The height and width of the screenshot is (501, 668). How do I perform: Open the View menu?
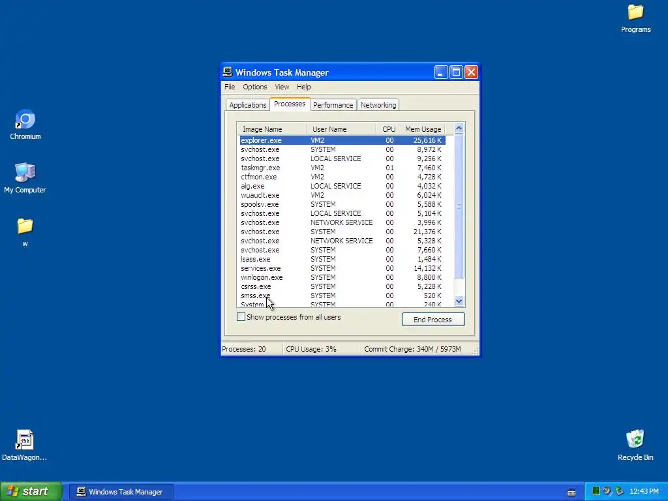click(282, 87)
